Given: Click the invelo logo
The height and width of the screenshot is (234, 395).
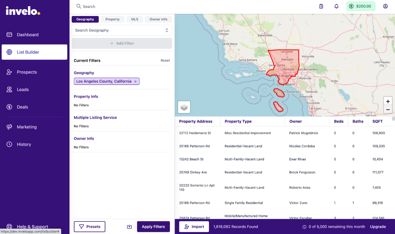Looking at the screenshot, I should [x=23, y=11].
